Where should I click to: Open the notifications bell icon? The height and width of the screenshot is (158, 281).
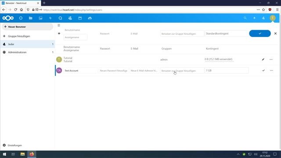[x=254, y=18]
